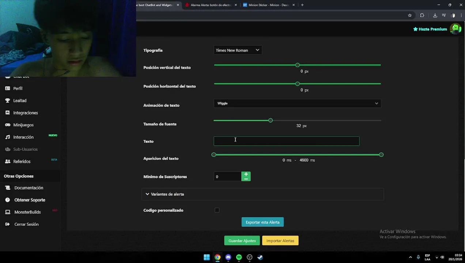465x263 pixels.
Task: Open the Chrome three-dot menu
Action: (x=461, y=15)
